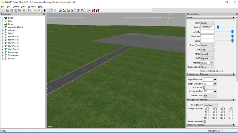Click the Radius slider handle
238x133 pixels.
point(218,27)
